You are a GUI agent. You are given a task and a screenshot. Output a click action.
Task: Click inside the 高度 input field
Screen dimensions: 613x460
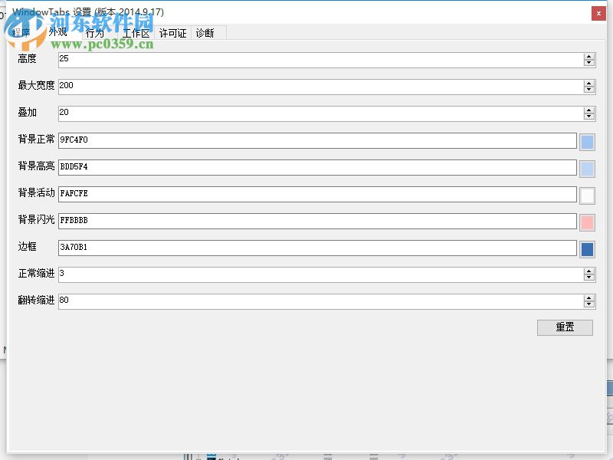(x=306, y=60)
